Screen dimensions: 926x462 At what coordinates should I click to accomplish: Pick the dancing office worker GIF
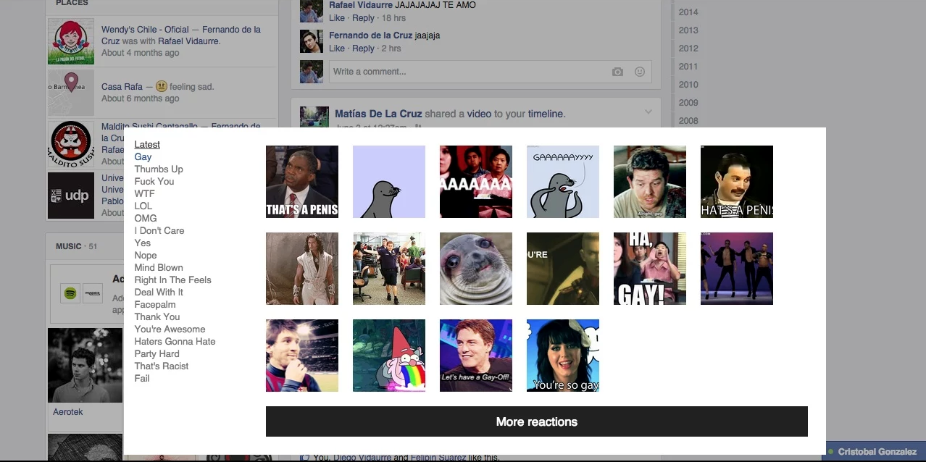389,269
